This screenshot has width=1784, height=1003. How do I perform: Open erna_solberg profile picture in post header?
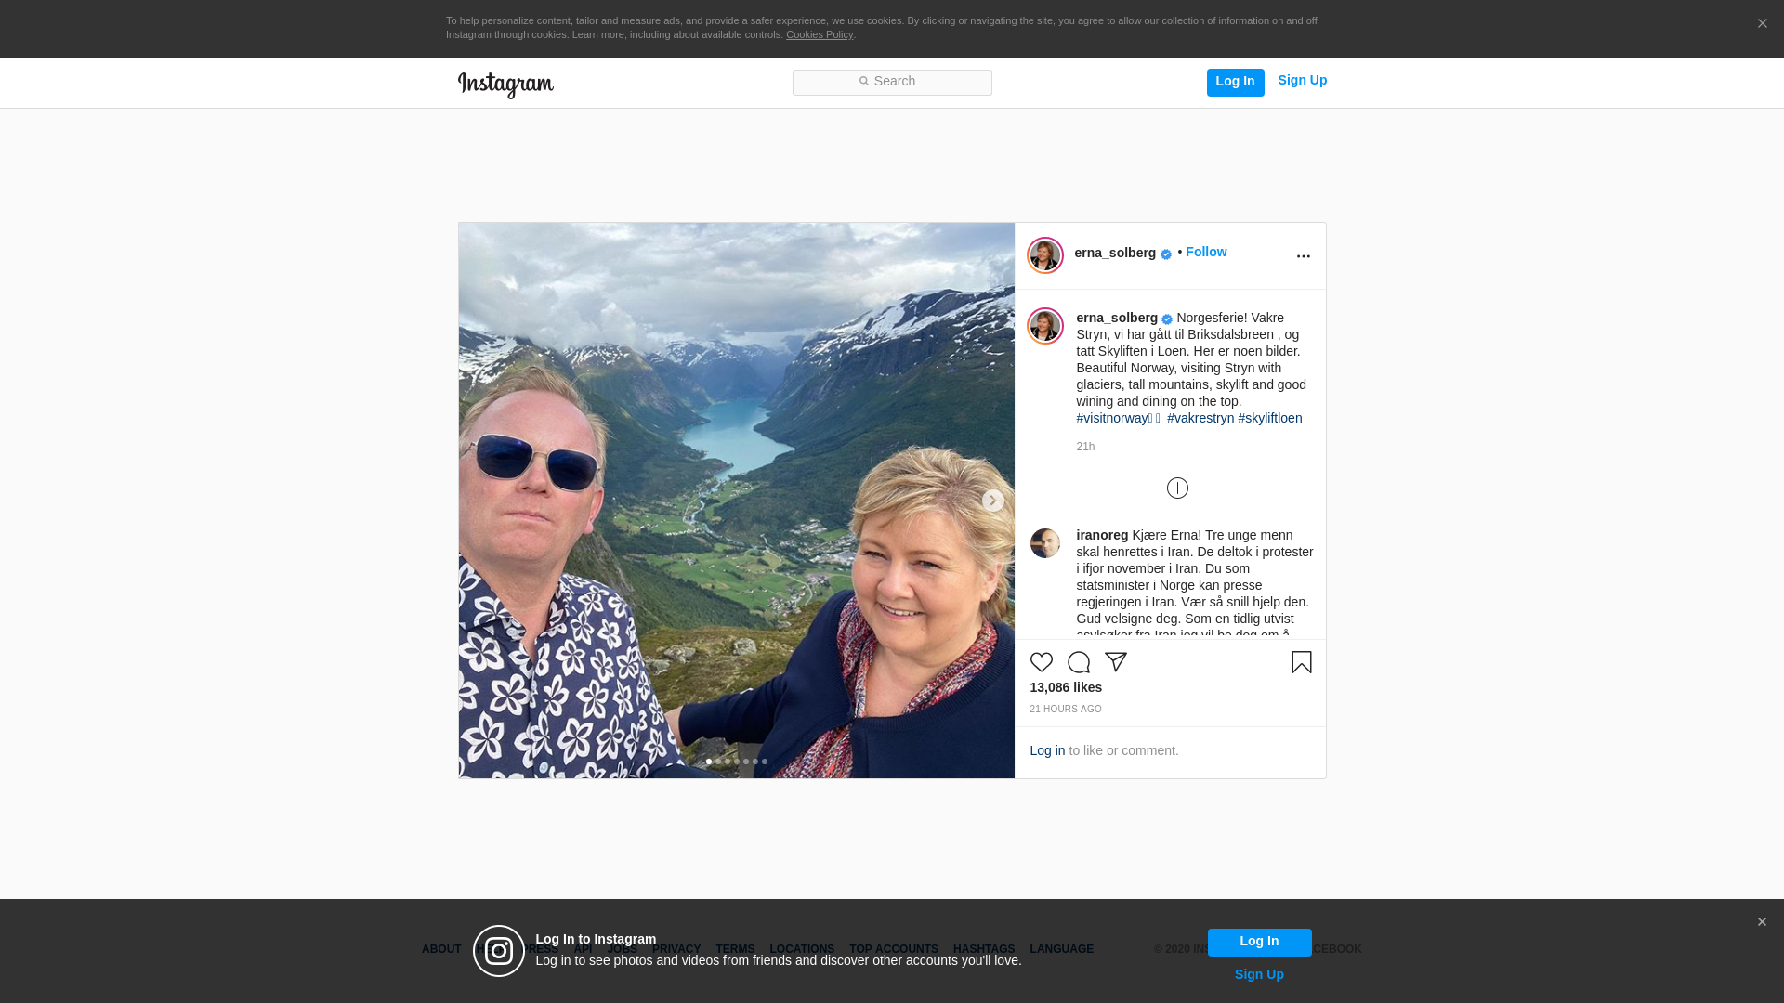click(1044, 255)
